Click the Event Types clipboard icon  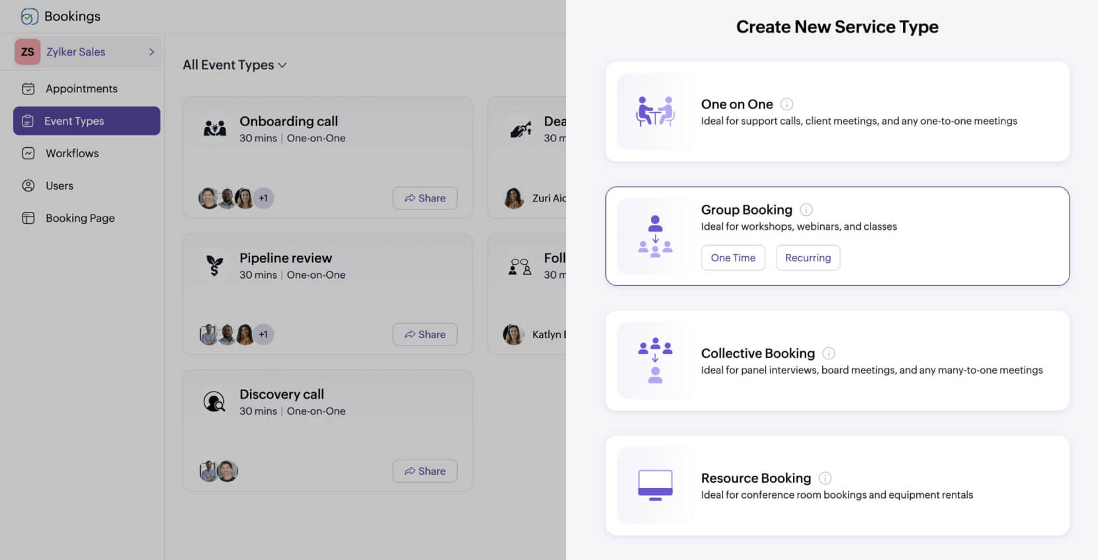coord(28,121)
